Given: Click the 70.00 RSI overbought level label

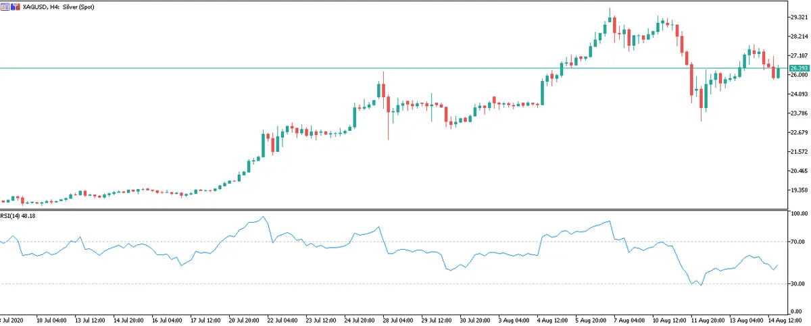Looking at the screenshot, I should tap(799, 241).
